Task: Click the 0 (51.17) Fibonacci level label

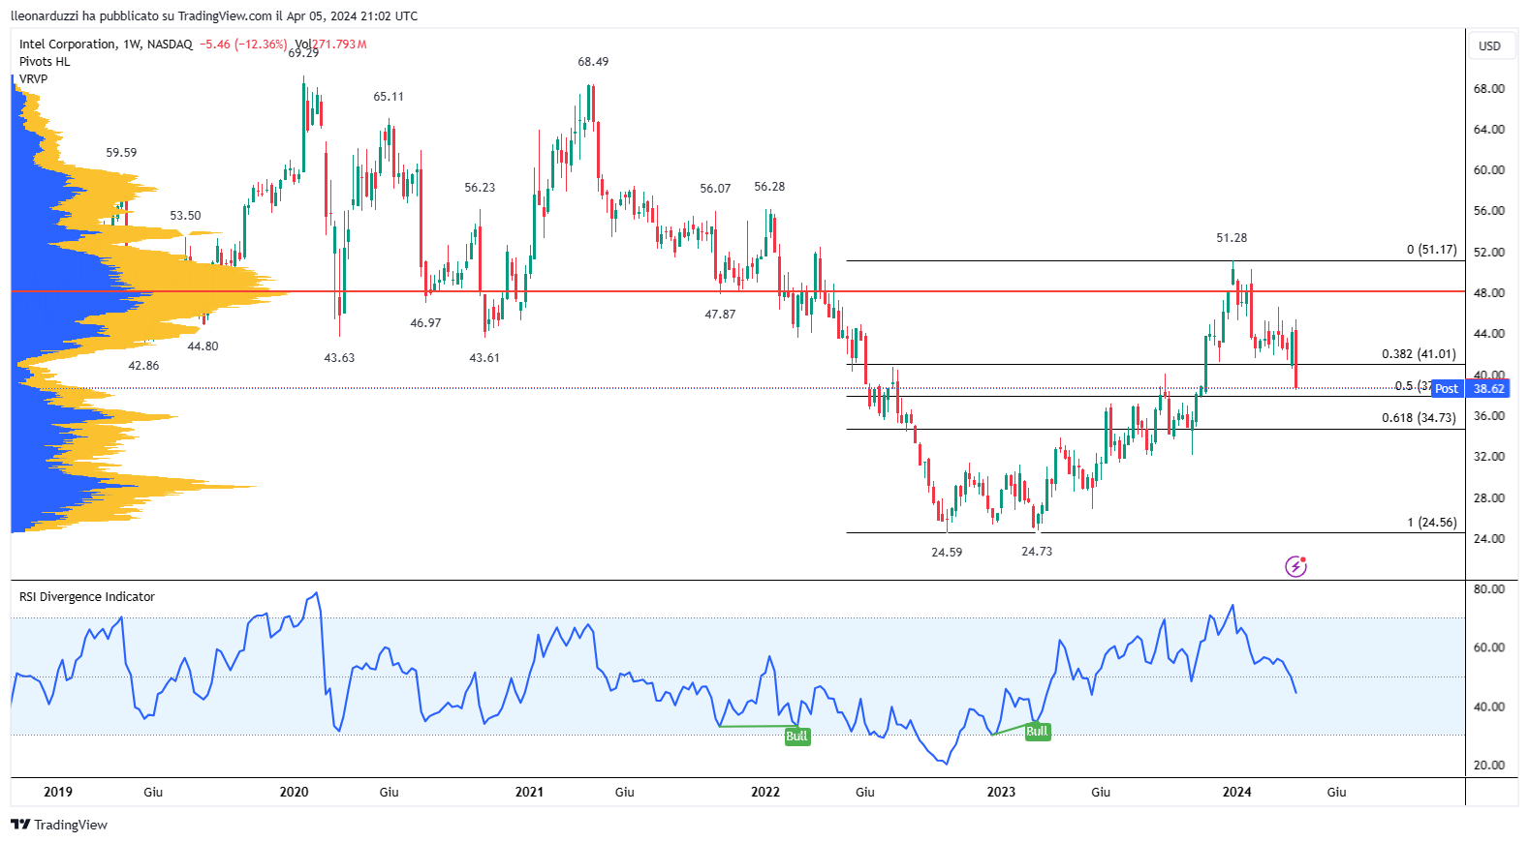Action: [x=1431, y=249]
